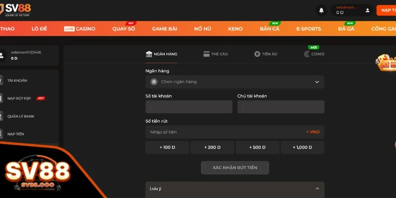The height and width of the screenshot is (198, 396).
Task: Focus the Chủ tài khoản input field
Action: coord(281,107)
